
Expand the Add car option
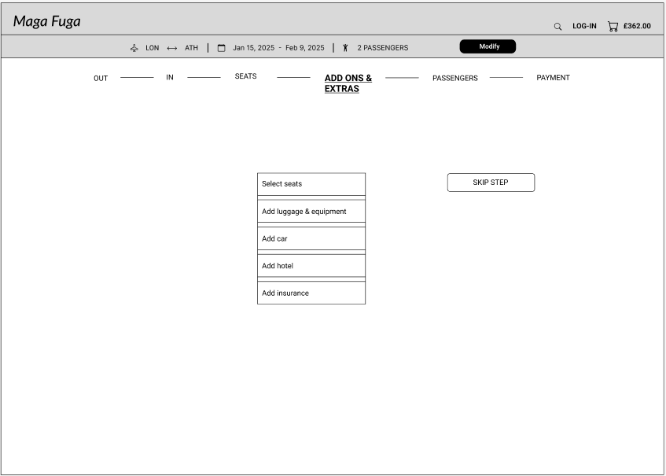[311, 238]
